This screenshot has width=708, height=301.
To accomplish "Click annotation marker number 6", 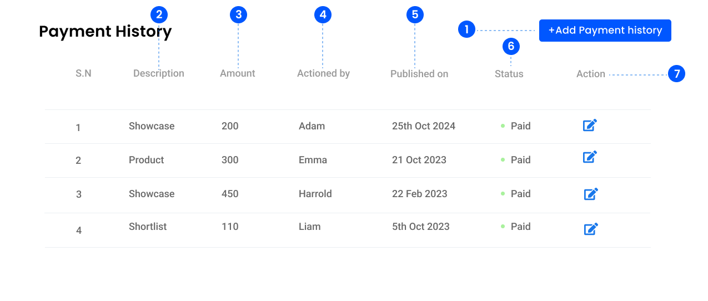I will [511, 47].
